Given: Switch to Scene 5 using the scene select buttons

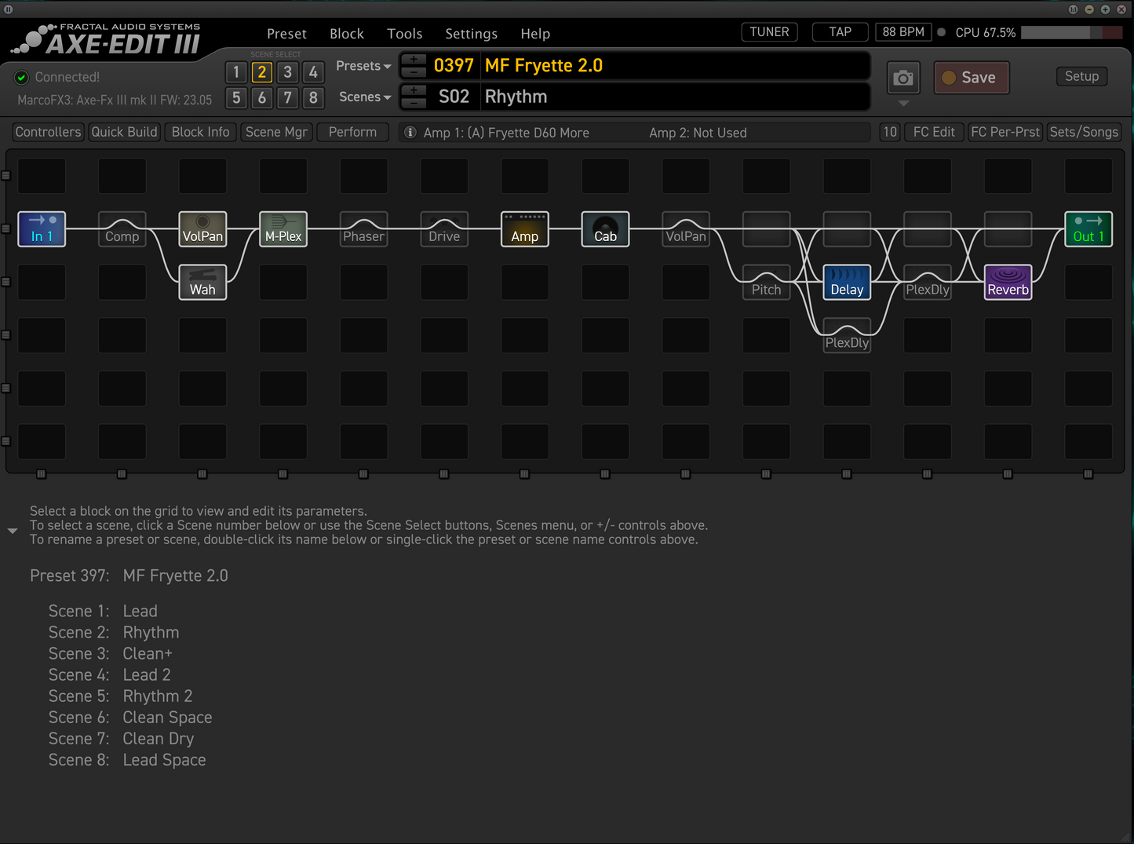Looking at the screenshot, I should pyautogui.click(x=235, y=97).
